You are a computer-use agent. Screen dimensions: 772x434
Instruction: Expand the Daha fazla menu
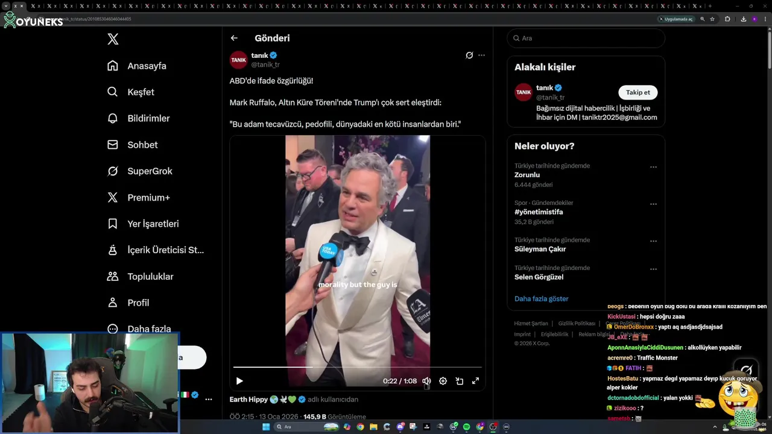[x=139, y=329]
